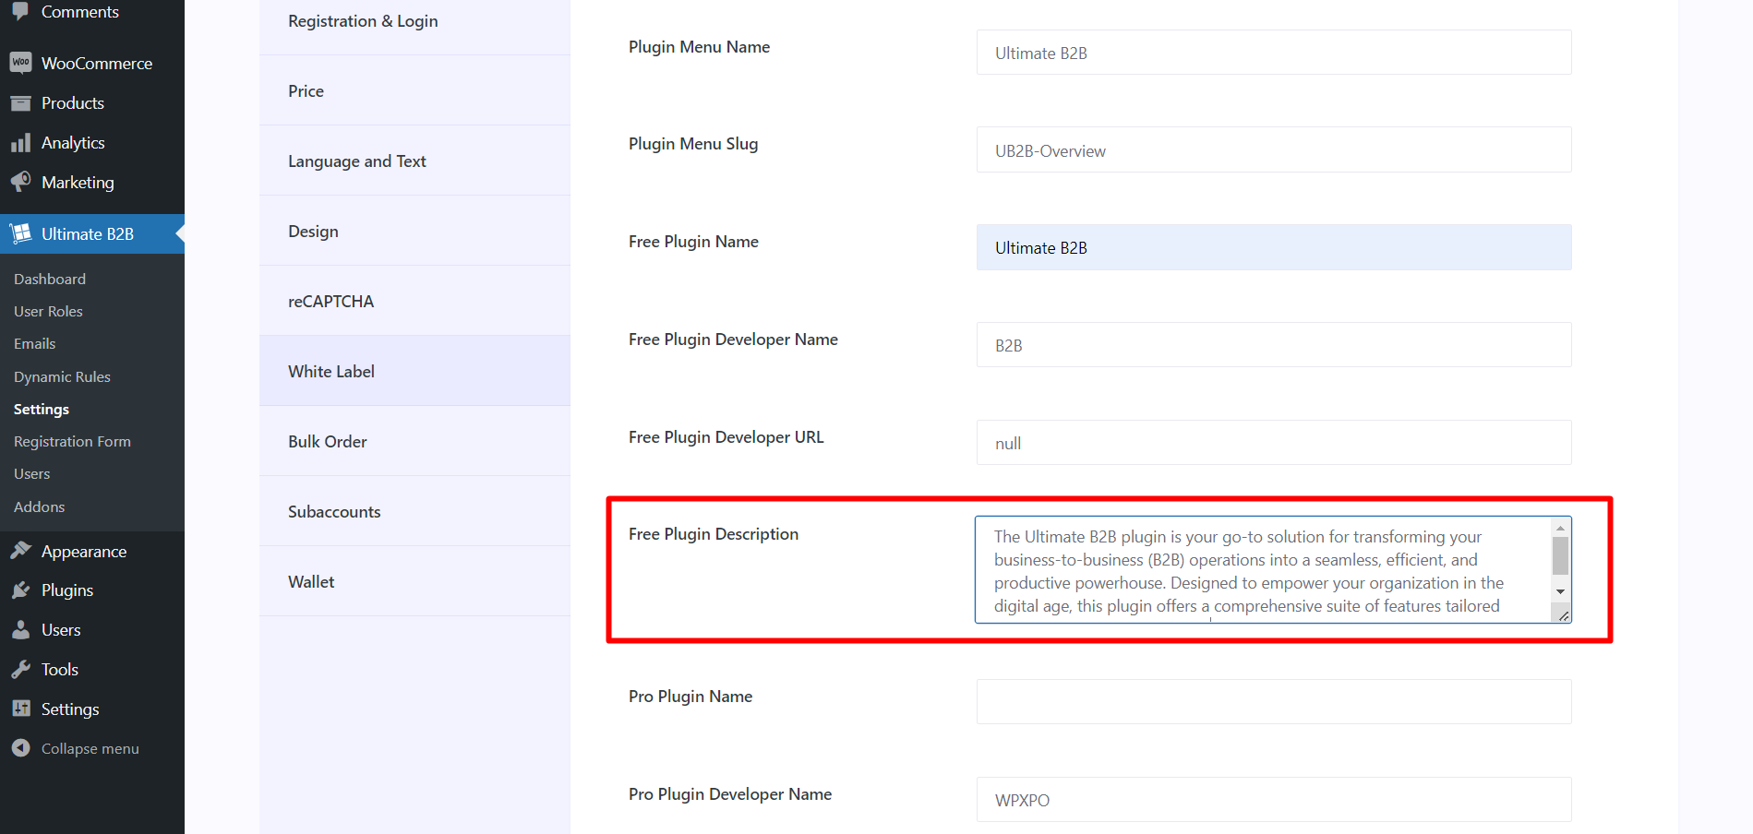Image resolution: width=1753 pixels, height=834 pixels.
Task: Select the Ultimate B2B menu label
Action: [x=88, y=234]
